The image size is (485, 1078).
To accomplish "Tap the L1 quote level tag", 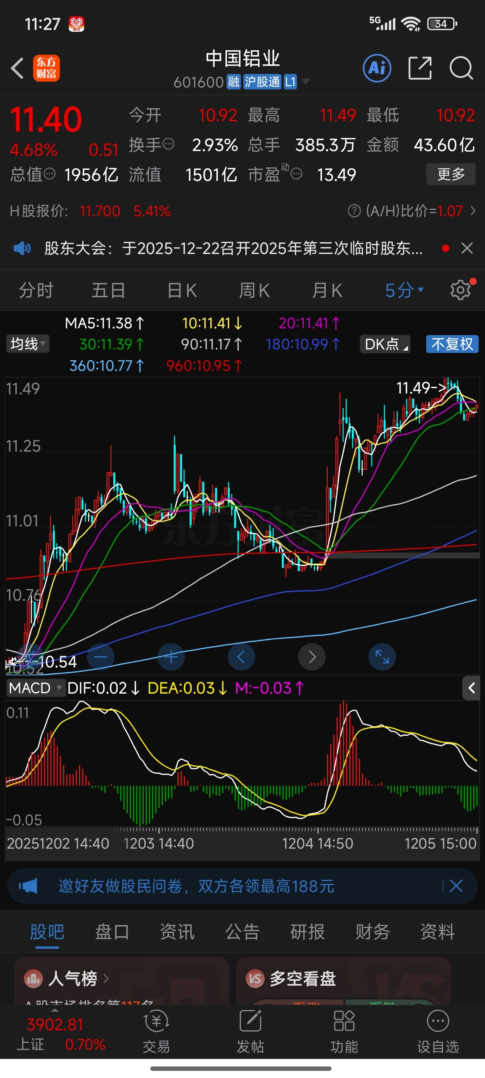I will pos(291,81).
